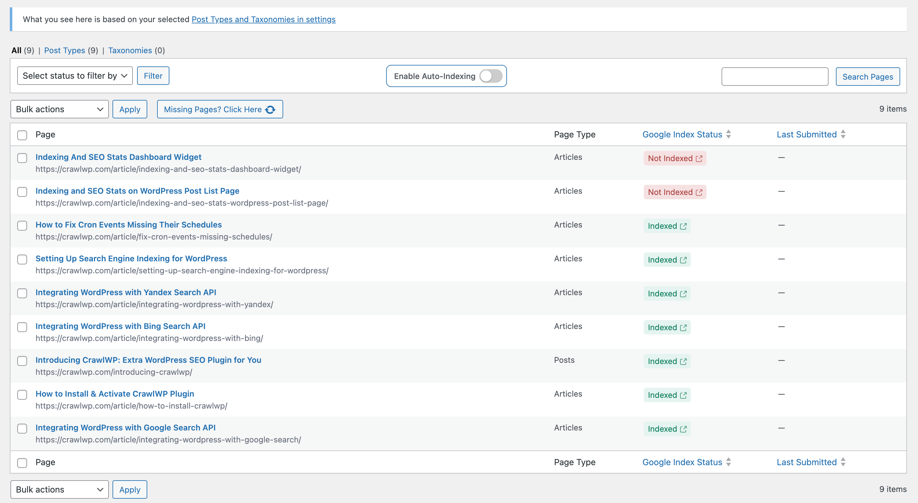The image size is (918, 503).
Task: Click Indexed external icon for Introducing CrawlWP row
Action: tap(683, 362)
